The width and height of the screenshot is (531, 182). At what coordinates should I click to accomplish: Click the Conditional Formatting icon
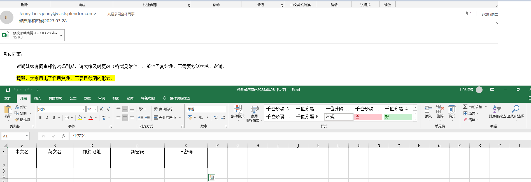tap(237, 110)
